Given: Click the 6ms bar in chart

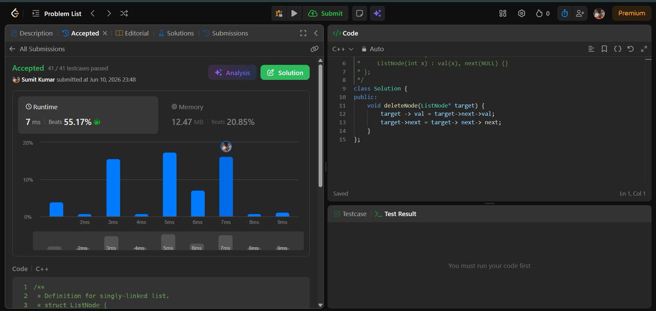Looking at the screenshot, I should pos(198,204).
